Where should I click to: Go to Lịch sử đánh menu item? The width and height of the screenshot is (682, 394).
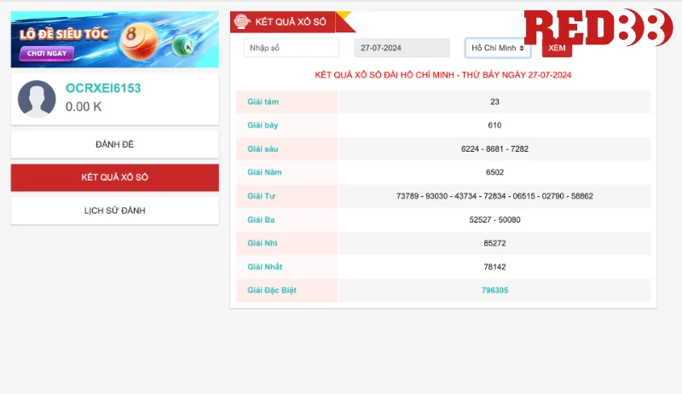(x=114, y=211)
